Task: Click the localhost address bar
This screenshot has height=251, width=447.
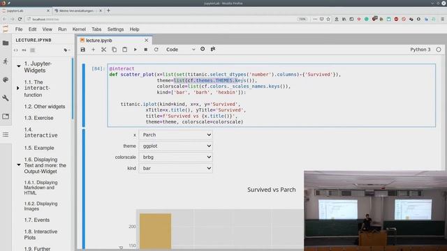Action: 160,19
